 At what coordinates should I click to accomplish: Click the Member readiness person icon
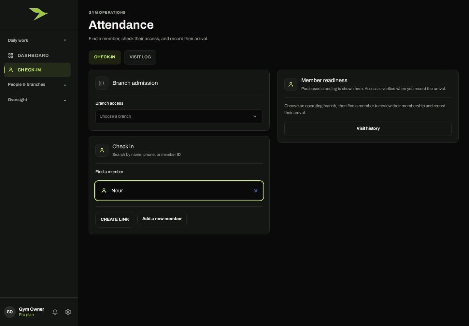coord(291,84)
